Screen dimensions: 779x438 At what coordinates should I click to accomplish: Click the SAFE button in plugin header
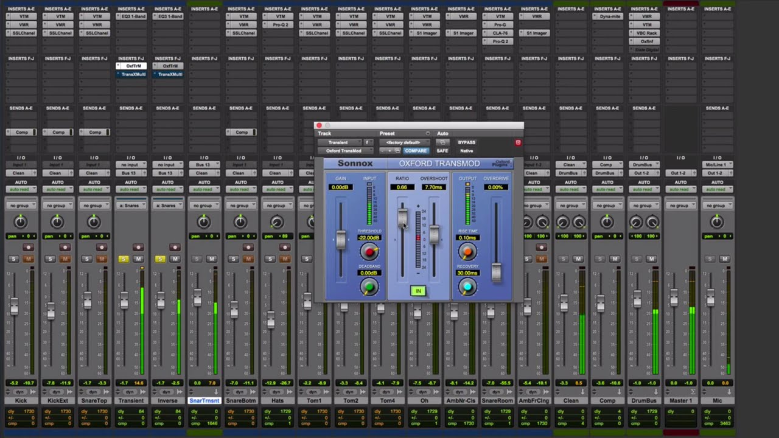[x=442, y=151]
